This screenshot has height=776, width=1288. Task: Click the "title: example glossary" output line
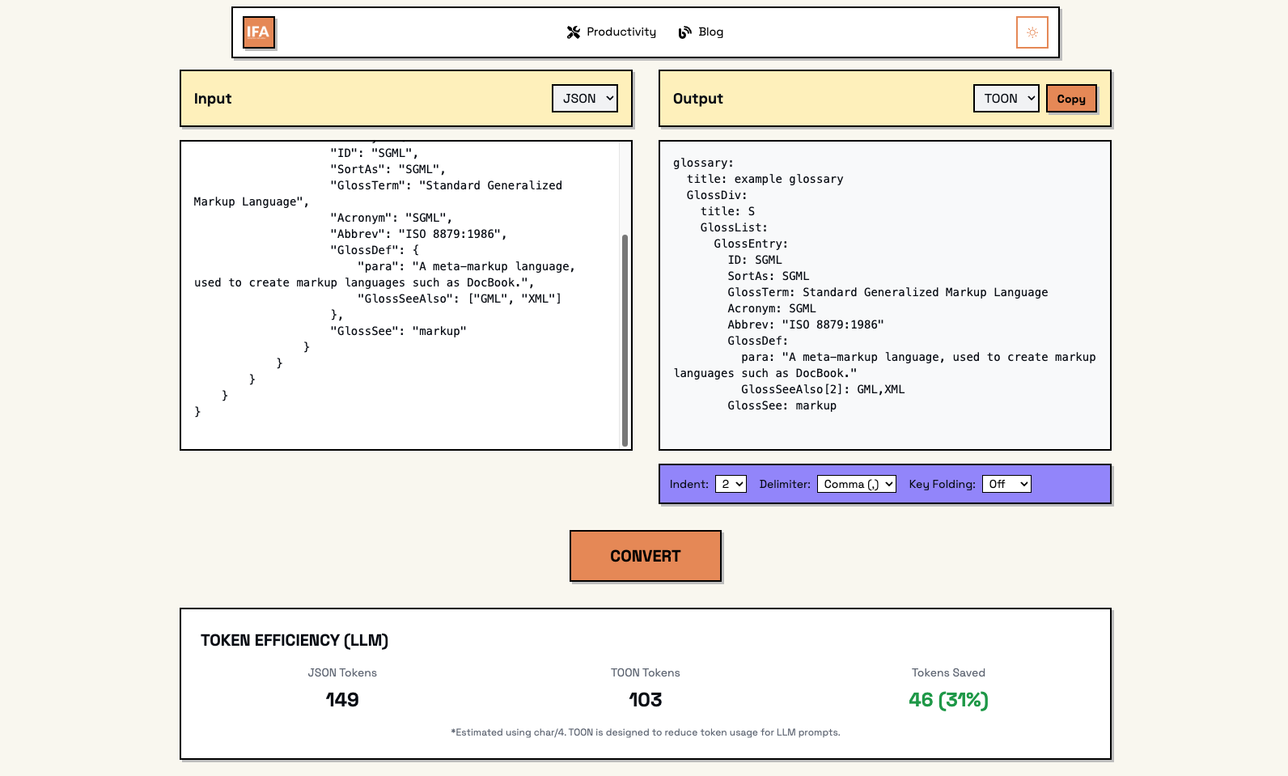tap(765, 179)
